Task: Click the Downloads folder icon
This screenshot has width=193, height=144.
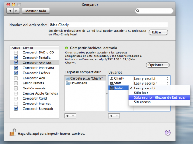Action: click(68, 83)
